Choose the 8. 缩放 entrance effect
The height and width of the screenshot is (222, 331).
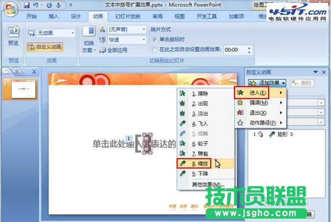206,164
